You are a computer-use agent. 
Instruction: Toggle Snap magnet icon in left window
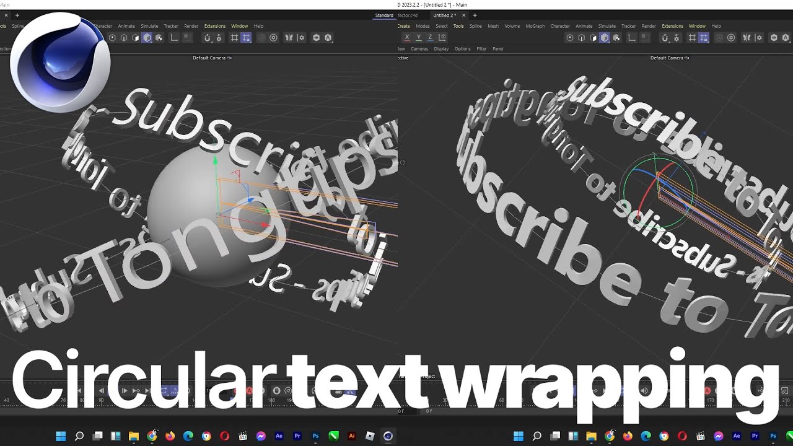[207, 38]
